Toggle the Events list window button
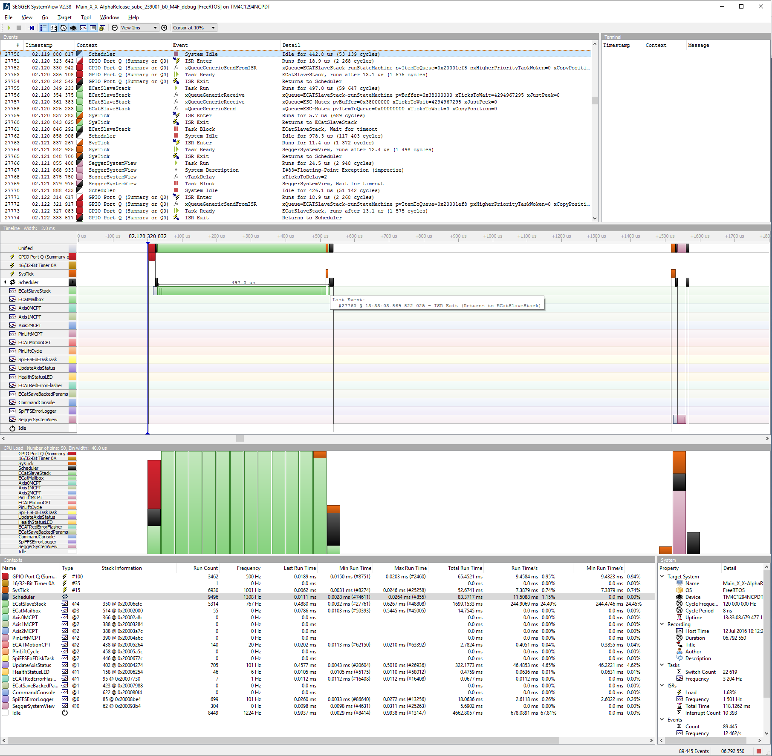Screen dimensions: 772x756 [x=43, y=28]
